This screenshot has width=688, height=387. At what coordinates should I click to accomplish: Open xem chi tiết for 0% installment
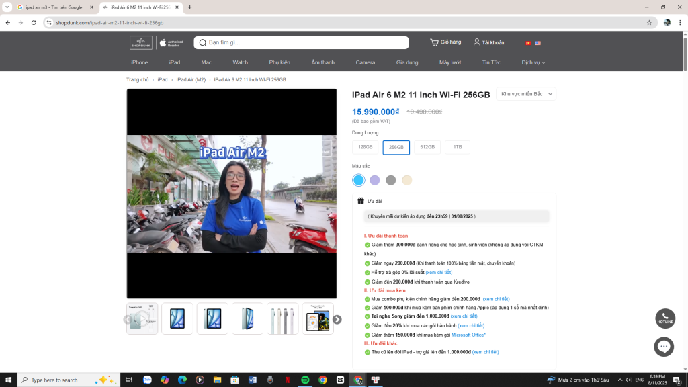pos(439,273)
